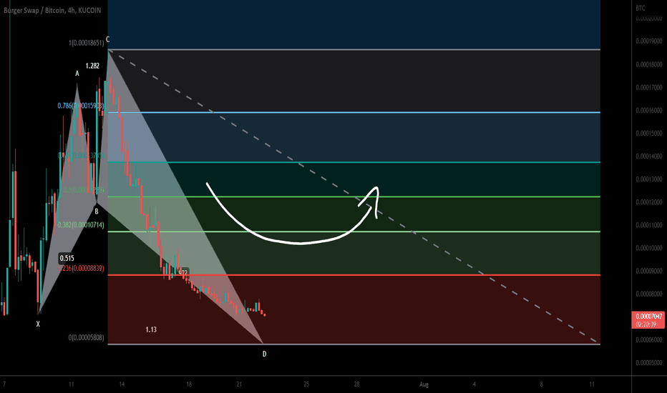Click pattern point label D

(x=264, y=354)
